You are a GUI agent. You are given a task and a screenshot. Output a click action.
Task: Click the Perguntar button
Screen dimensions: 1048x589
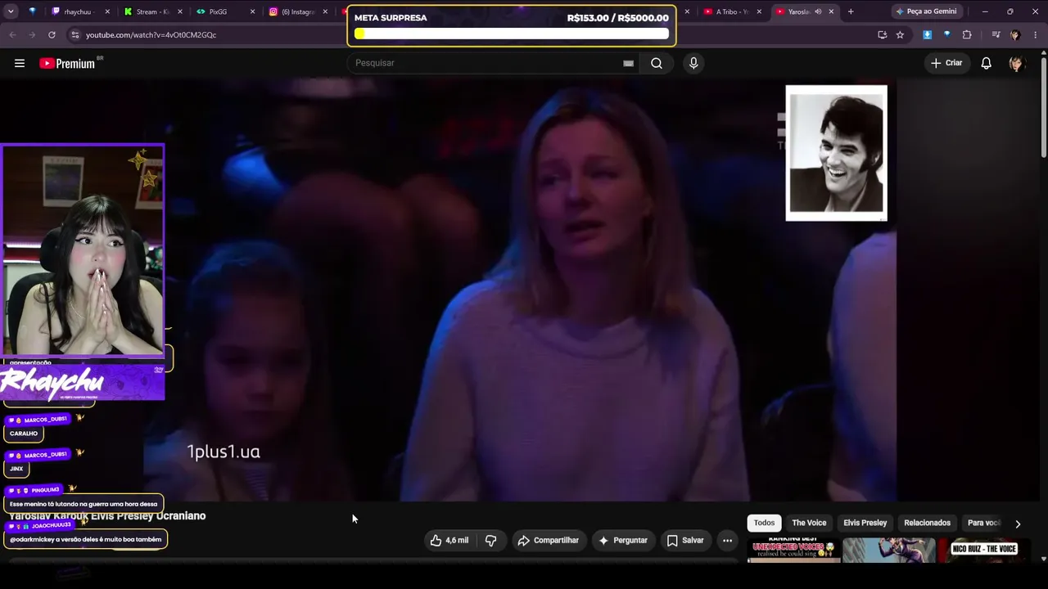(622, 540)
